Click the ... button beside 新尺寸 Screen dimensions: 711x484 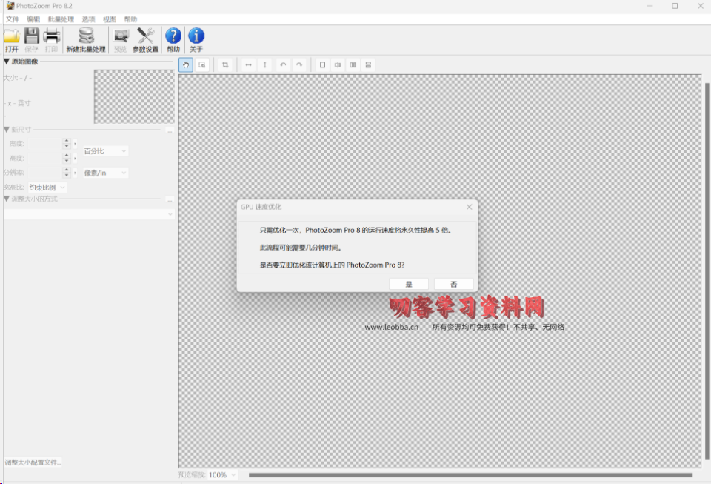(170, 130)
